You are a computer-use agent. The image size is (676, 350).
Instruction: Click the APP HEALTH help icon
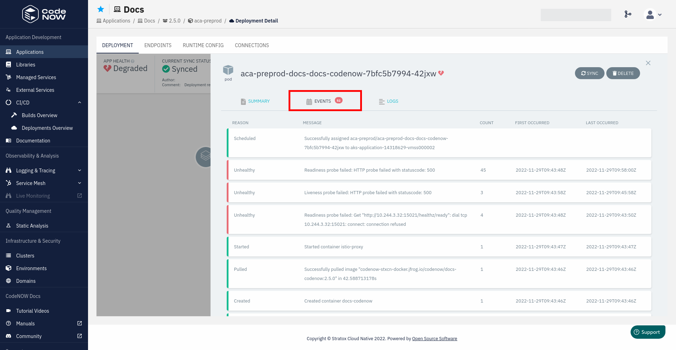(133, 61)
